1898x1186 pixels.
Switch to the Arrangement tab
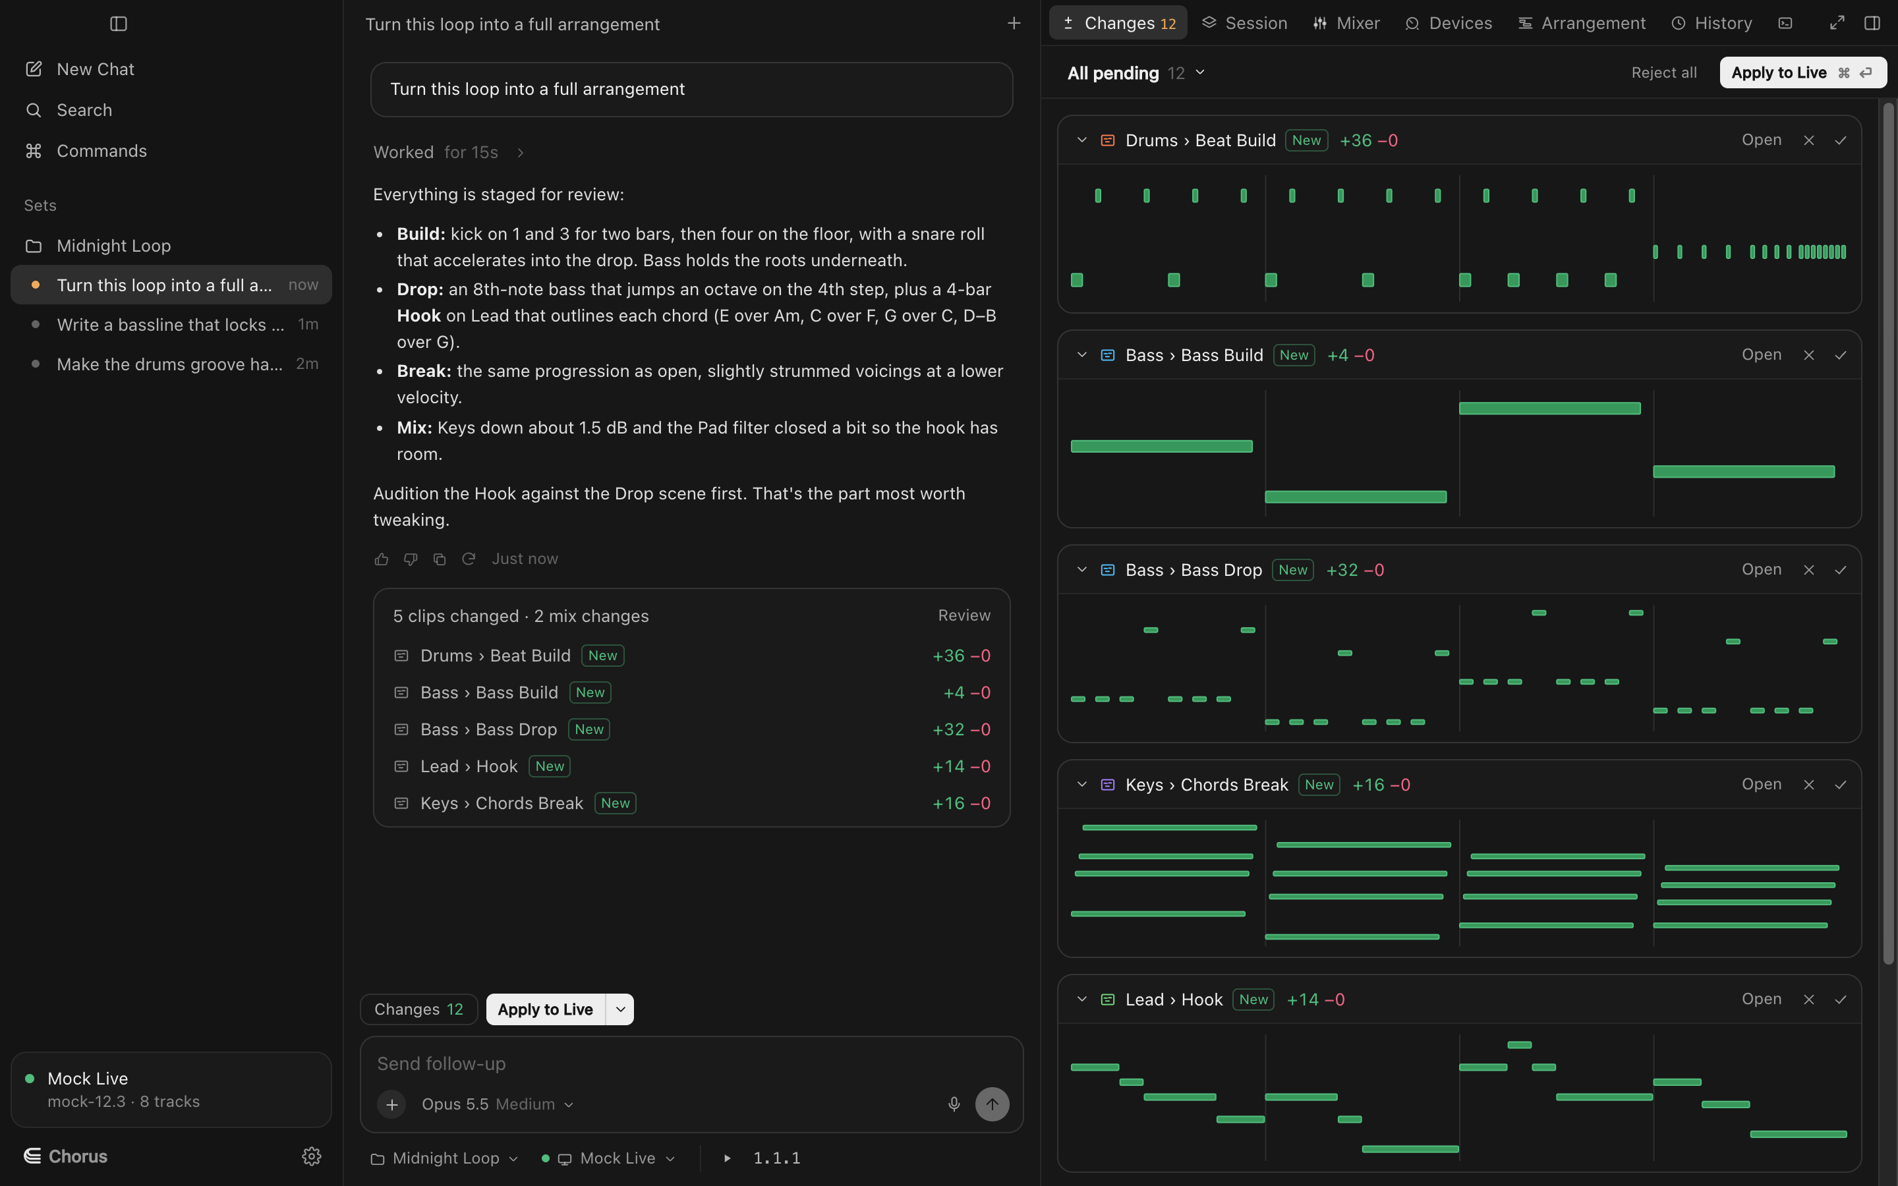coord(1581,24)
